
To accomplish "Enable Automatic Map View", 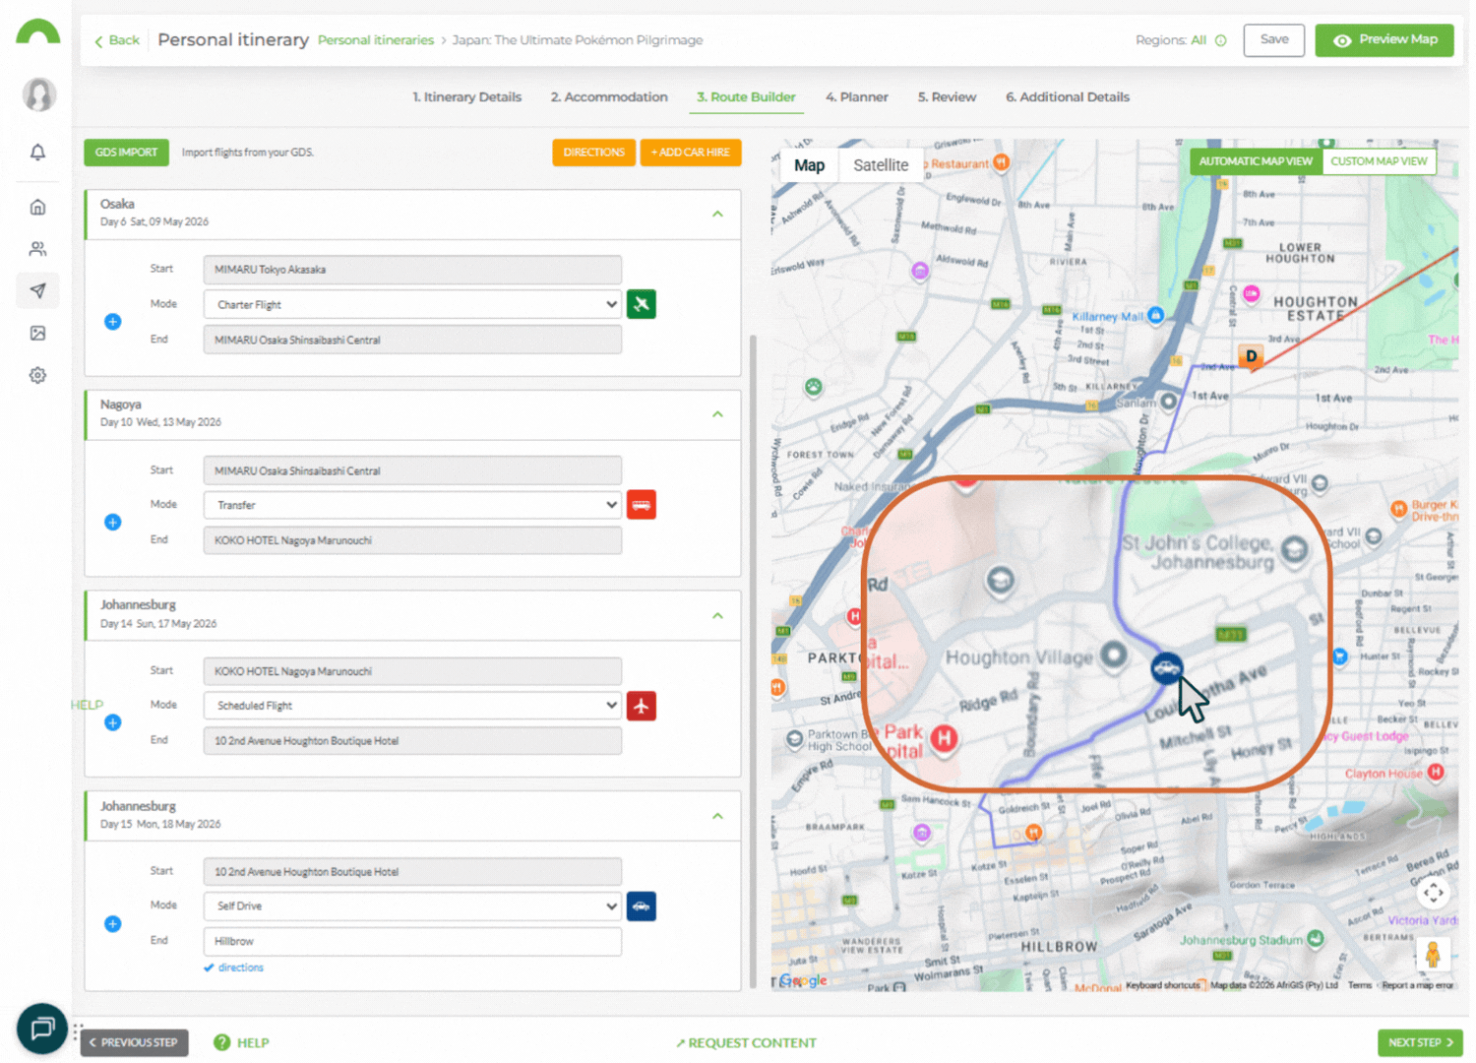I will click(1256, 161).
